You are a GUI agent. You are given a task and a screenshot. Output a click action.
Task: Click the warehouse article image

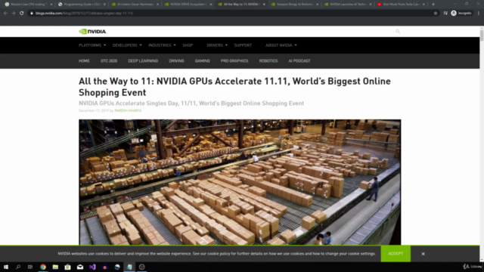[x=240, y=182]
